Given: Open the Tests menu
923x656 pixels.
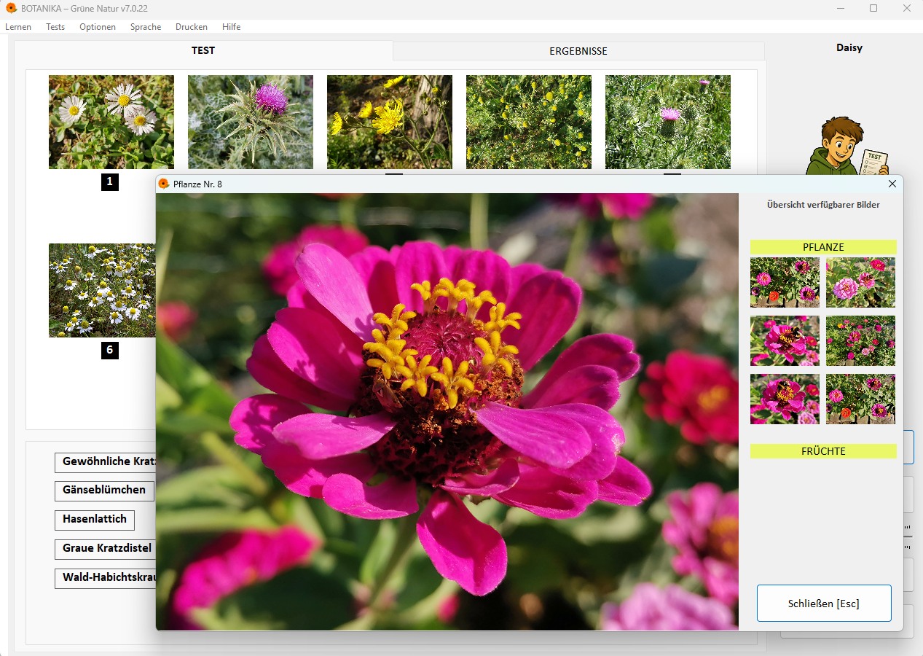Looking at the screenshot, I should [55, 27].
